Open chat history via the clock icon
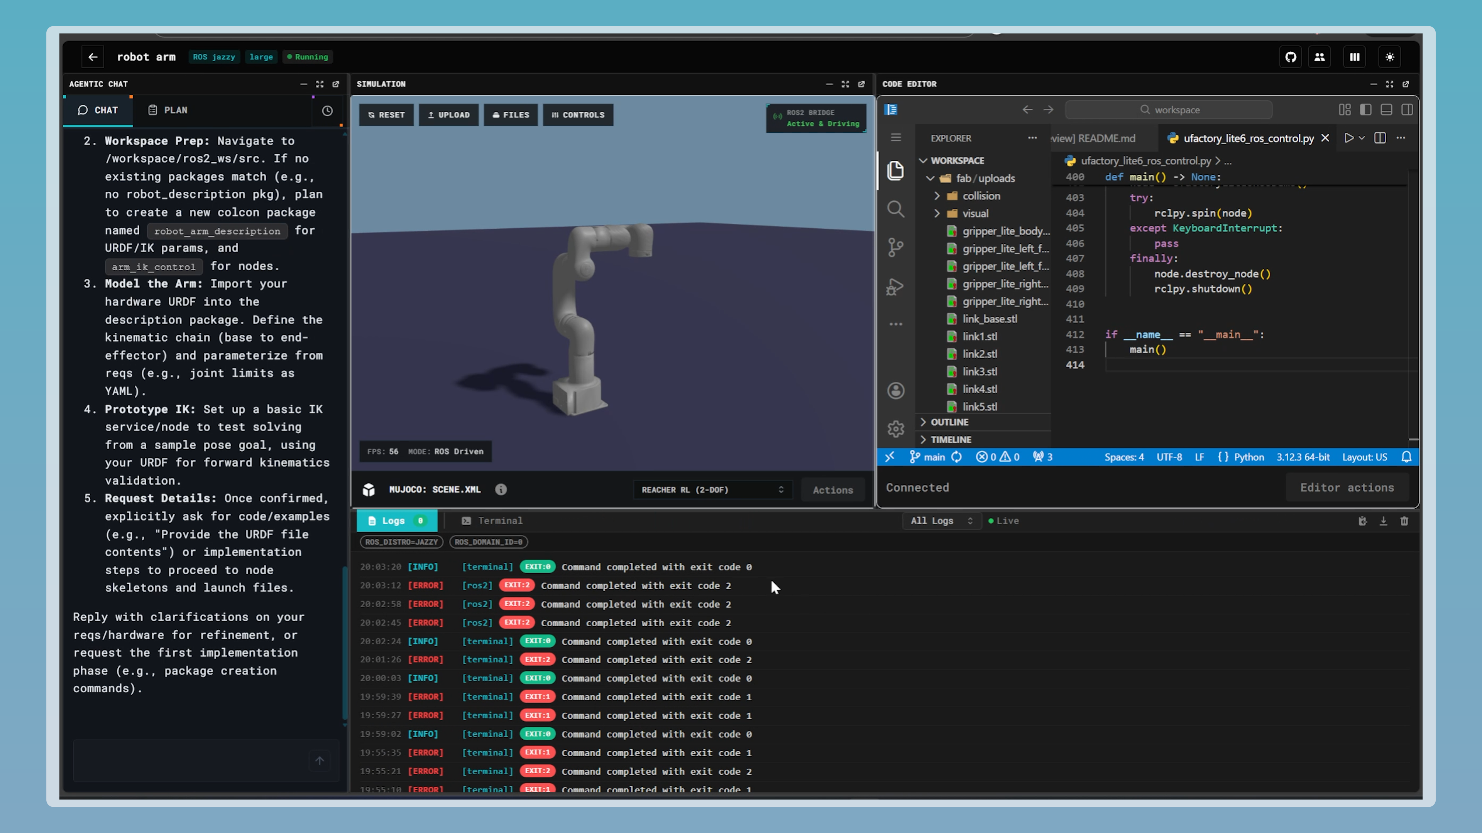 327,110
